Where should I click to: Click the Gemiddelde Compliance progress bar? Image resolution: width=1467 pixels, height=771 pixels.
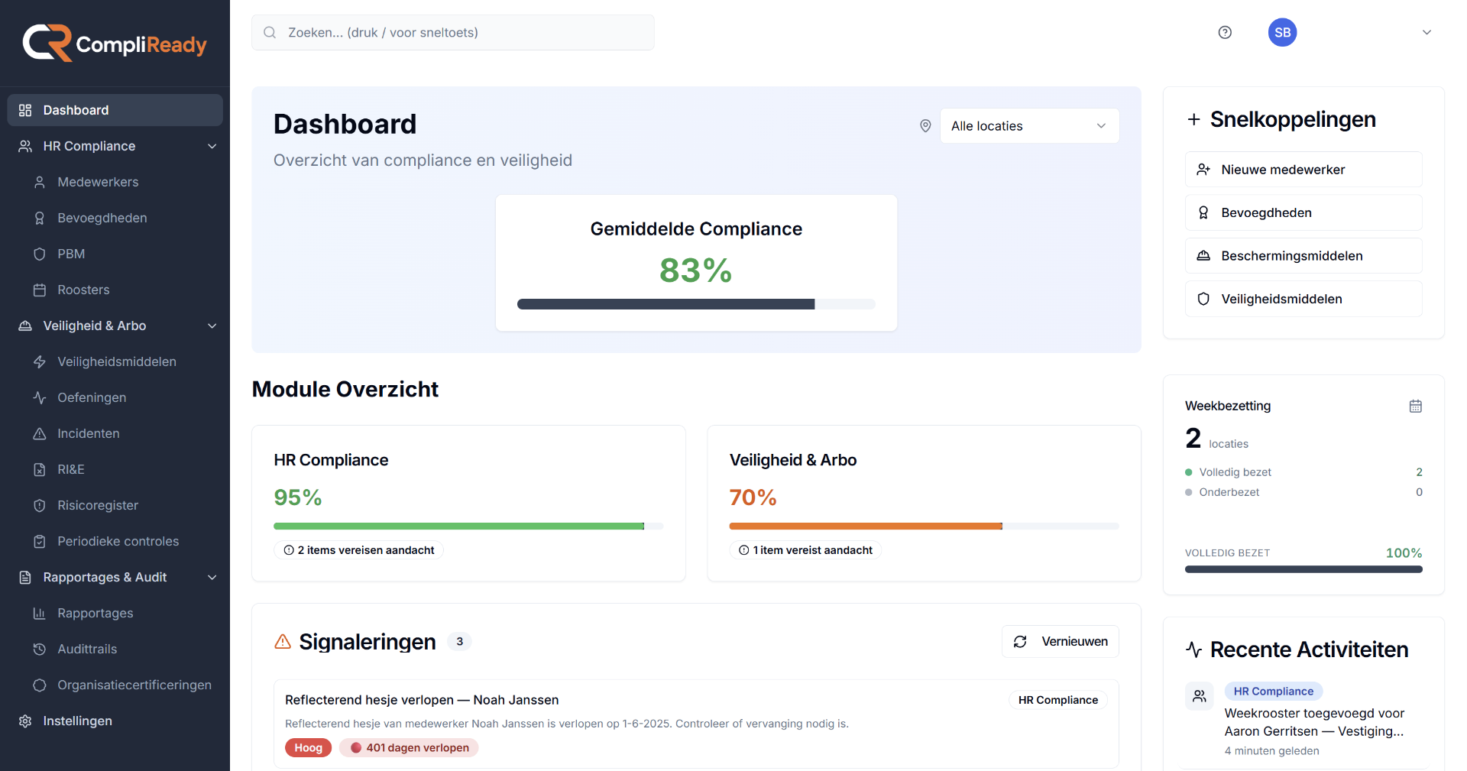pyautogui.click(x=696, y=304)
